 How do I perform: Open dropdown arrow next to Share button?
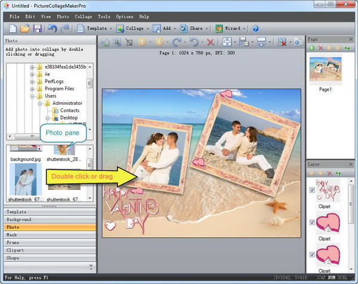(206, 29)
